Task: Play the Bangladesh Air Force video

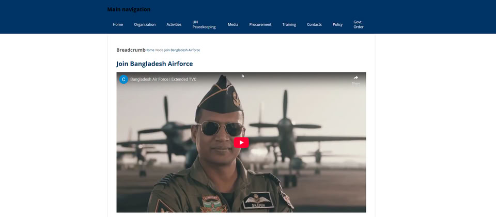Action: click(x=241, y=142)
